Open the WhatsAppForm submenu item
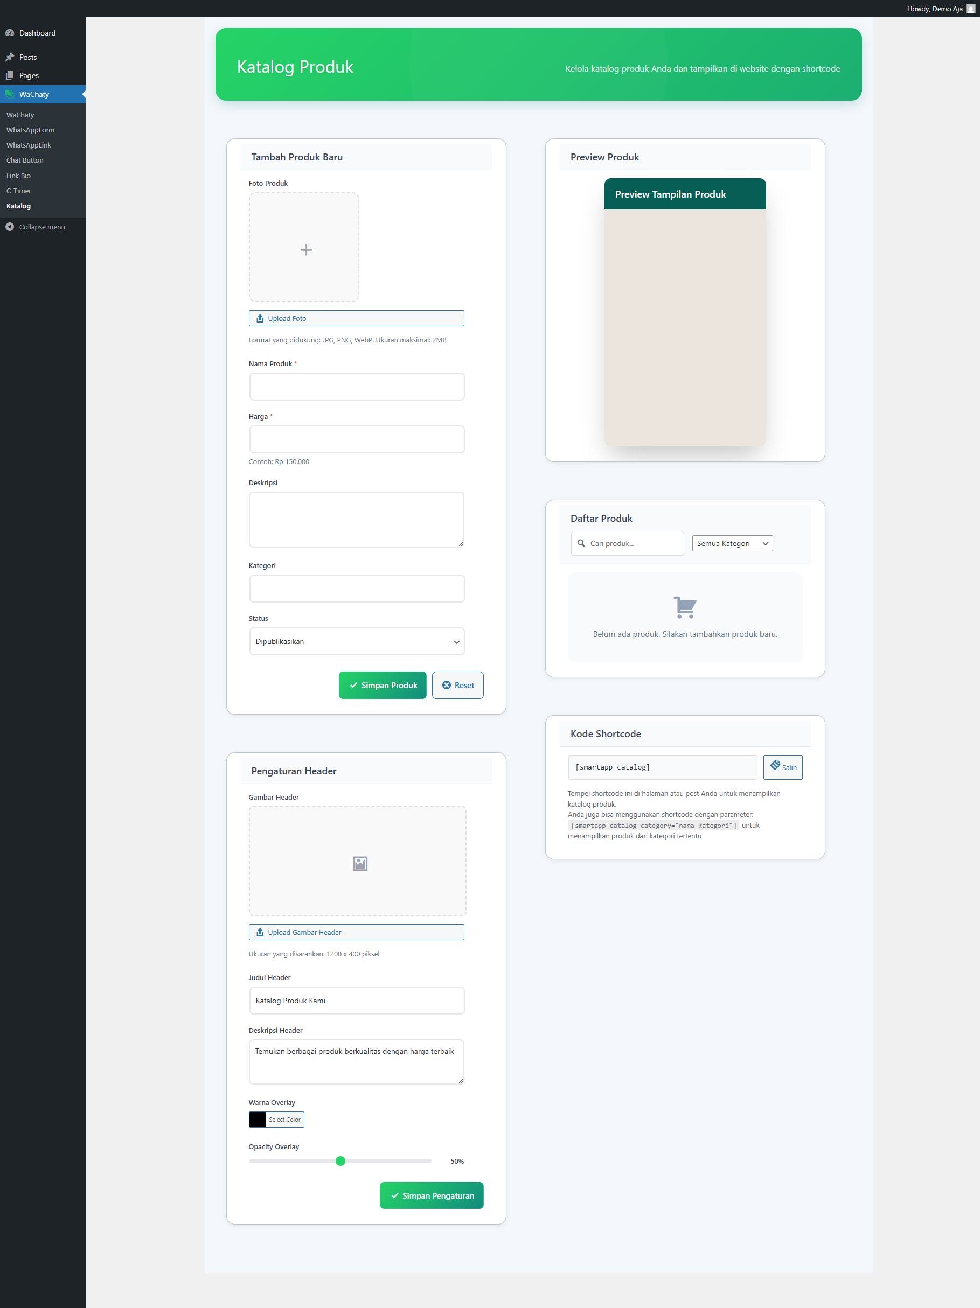 (x=30, y=130)
